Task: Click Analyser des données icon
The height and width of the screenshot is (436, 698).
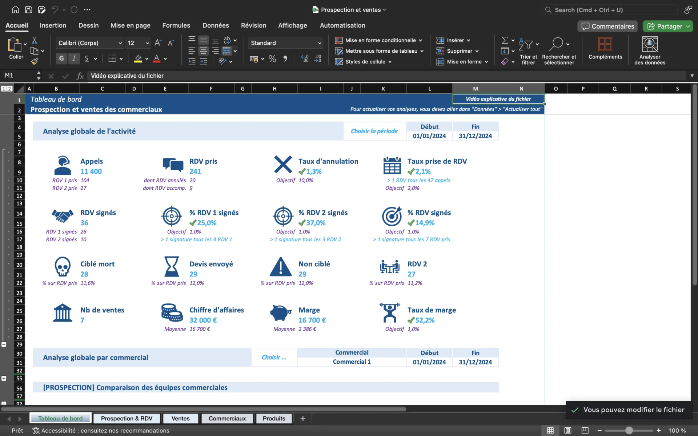Action: 650,44
